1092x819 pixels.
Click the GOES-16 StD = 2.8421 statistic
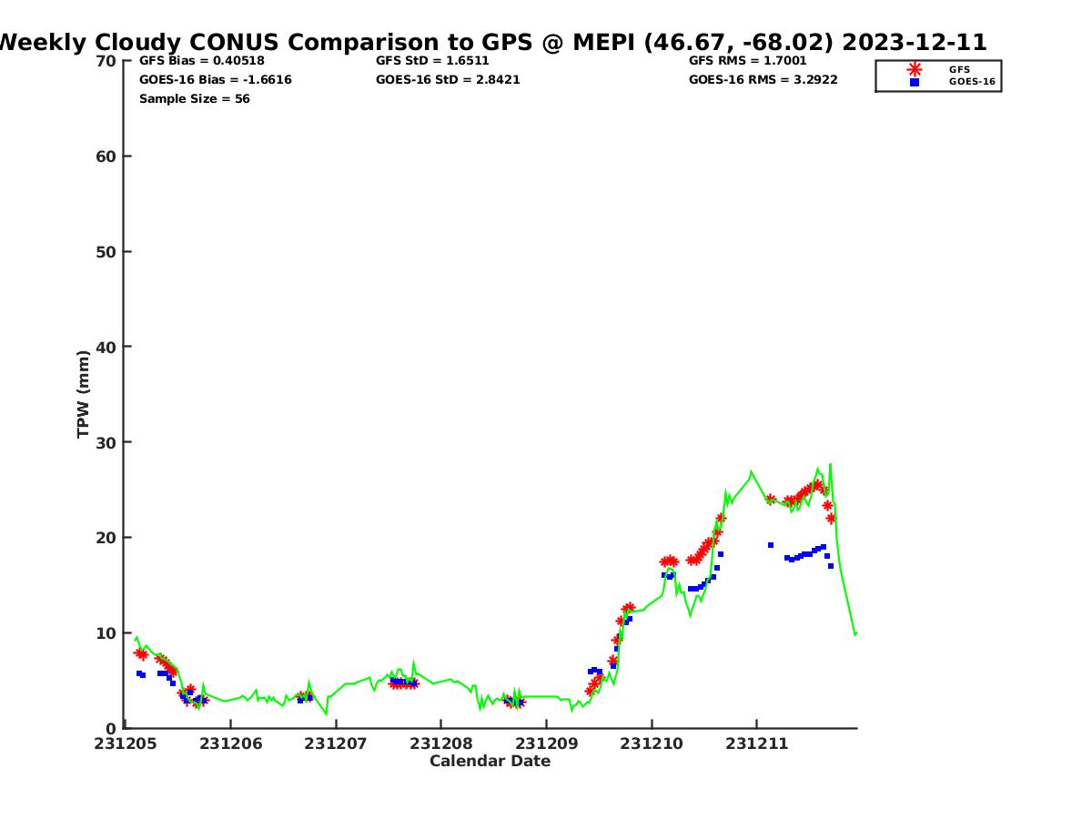tap(448, 80)
